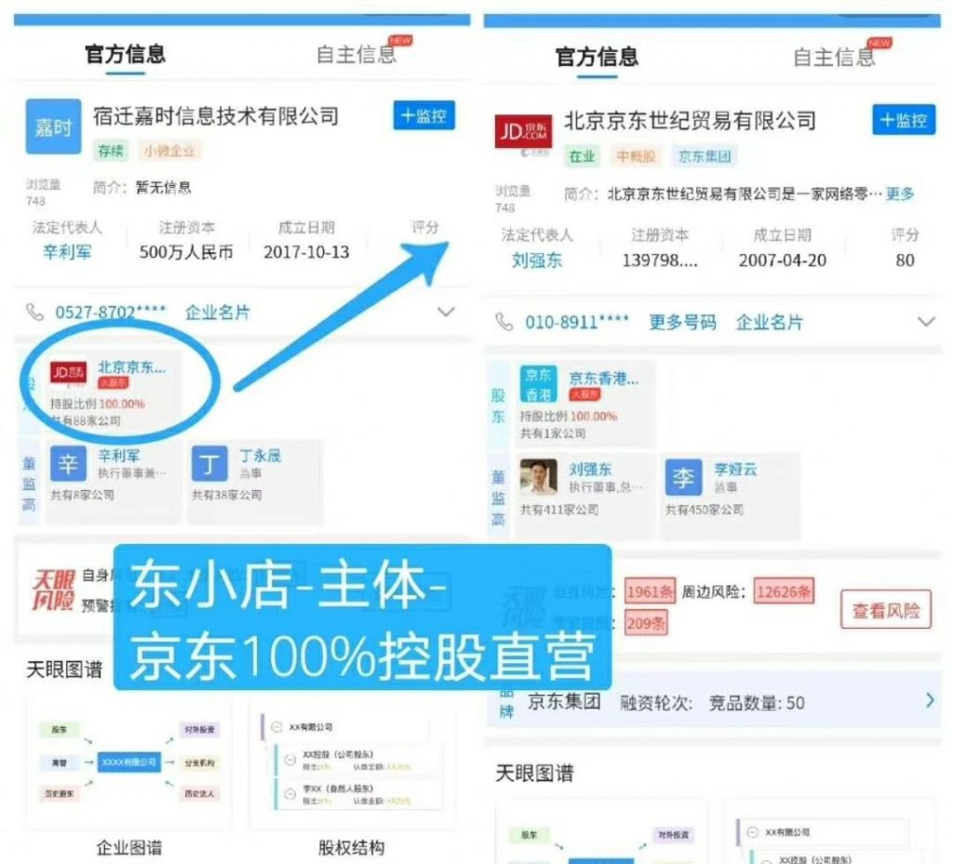Screen dimensions: 953x864
Task: Click 天眼图谱 heading in left panel
Action: pos(64,669)
